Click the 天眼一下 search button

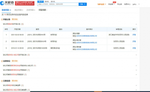coord(83,4)
